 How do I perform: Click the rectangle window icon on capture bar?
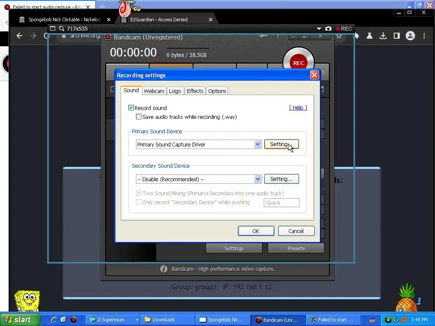pyautogui.click(x=53, y=28)
